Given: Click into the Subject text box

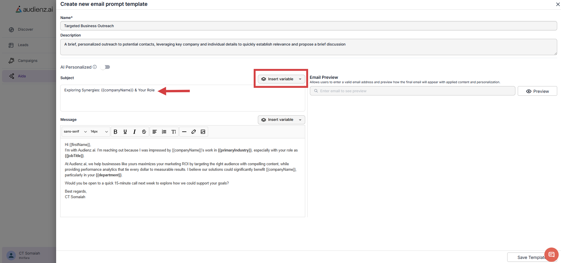Looking at the screenshot, I should 182,98.
